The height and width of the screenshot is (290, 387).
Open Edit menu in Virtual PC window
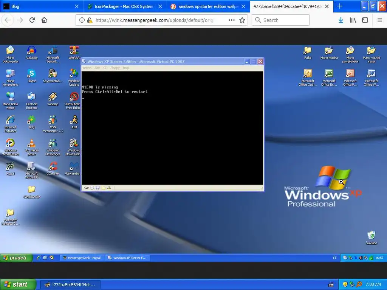(x=97, y=68)
